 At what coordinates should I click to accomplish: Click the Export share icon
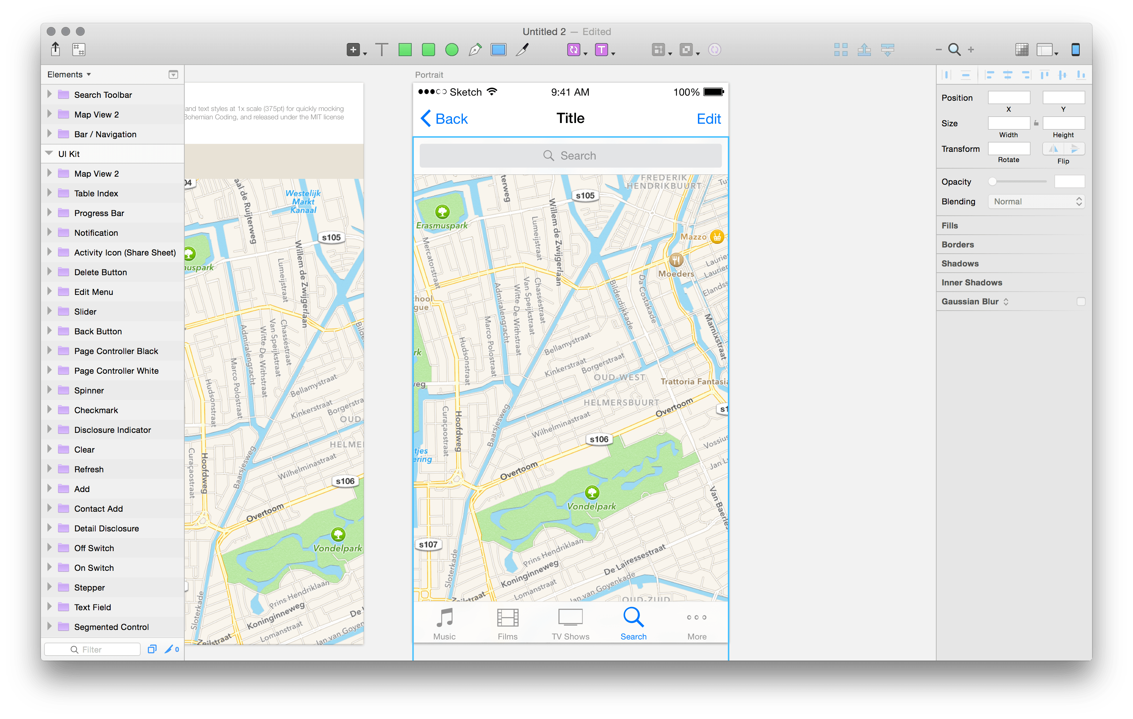click(x=55, y=49)
